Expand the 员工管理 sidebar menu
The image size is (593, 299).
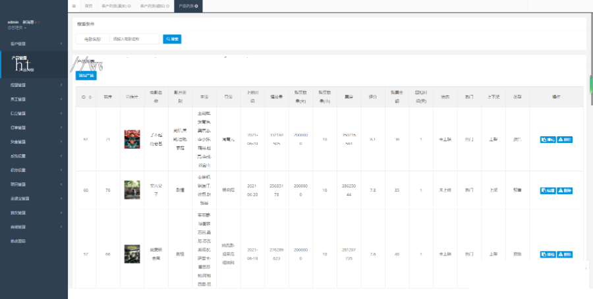tap(33, 99)
